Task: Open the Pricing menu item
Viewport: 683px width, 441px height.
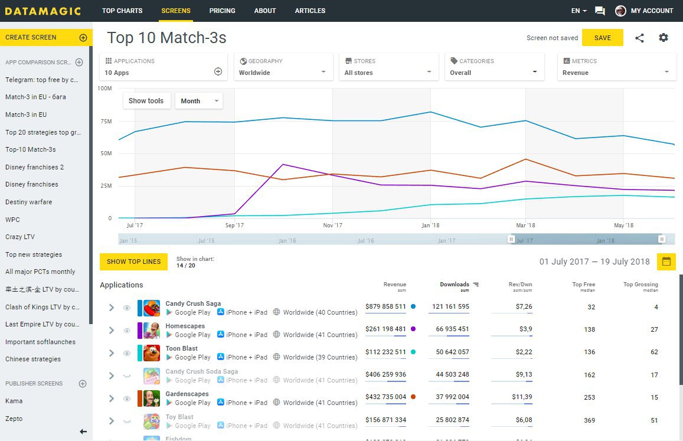Action: point(222,11)
